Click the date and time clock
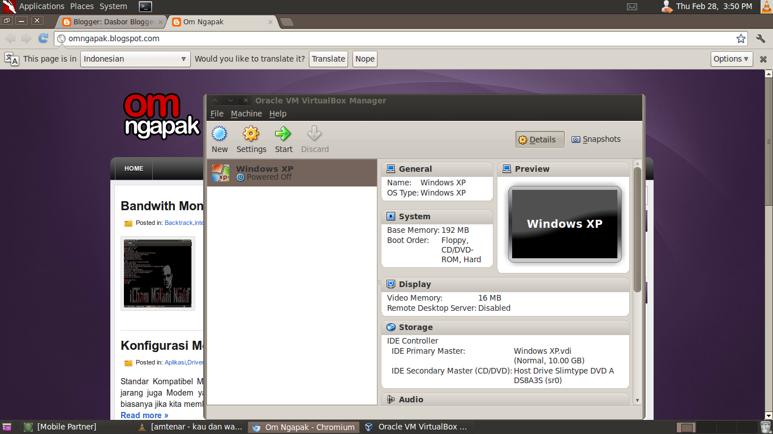The width and height of the screenshot is (773, 434). [714, 6]
